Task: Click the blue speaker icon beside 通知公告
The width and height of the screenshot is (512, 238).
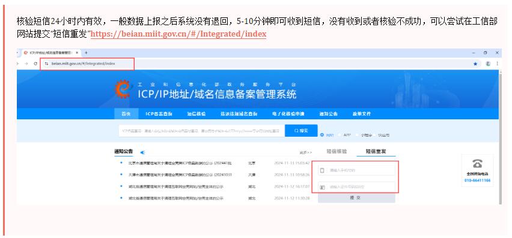Action: pyautogui.click(x=142, y=152)
